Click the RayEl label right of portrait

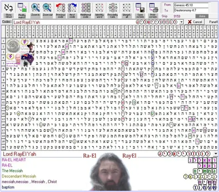(130, 156)
